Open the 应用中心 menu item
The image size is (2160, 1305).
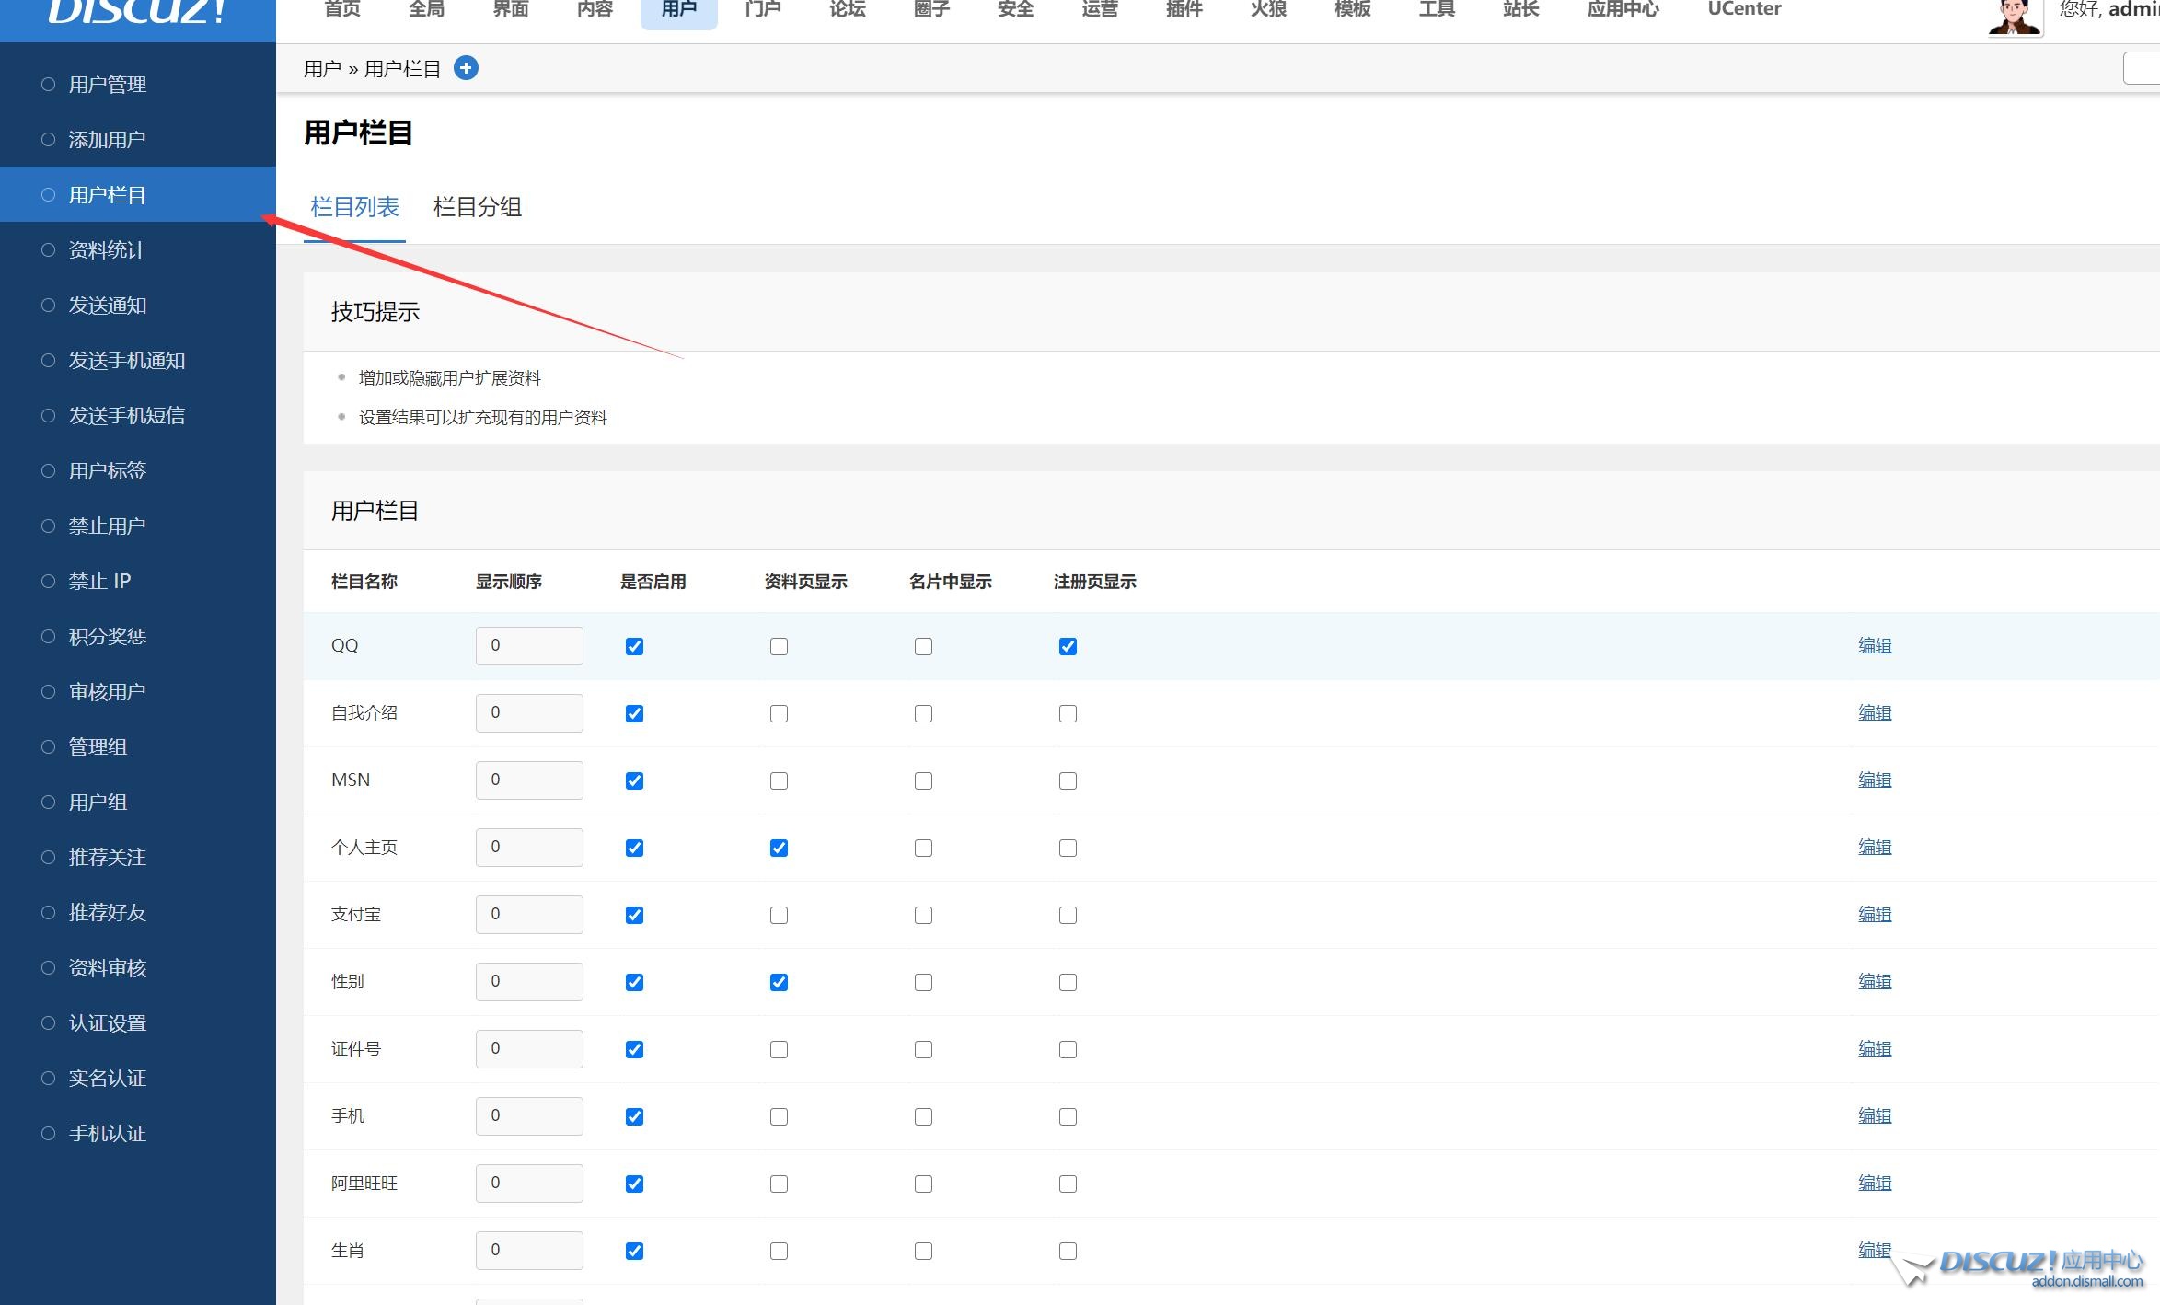click(1623, 9)
